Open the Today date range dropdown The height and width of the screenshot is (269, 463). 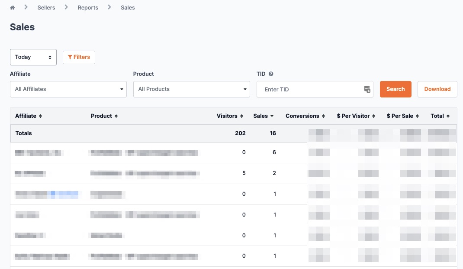pos(33,57)
